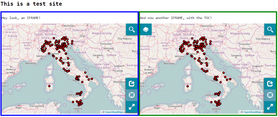Image resolution: width=278 pixels, height=117 pixels.
Task: Locate my position on left map
Action: [x=132, y=95]
